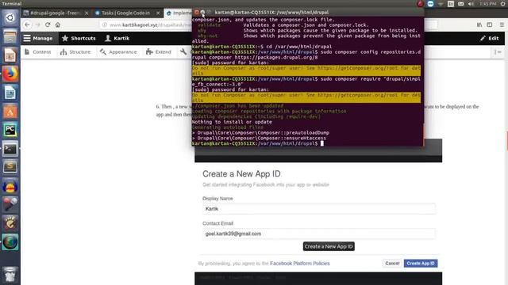The height and width of the screenshot is (285, 508).
Task: Toggle Firefox sidebar icon
Action: pyautogui.click(x=490, y=25)
